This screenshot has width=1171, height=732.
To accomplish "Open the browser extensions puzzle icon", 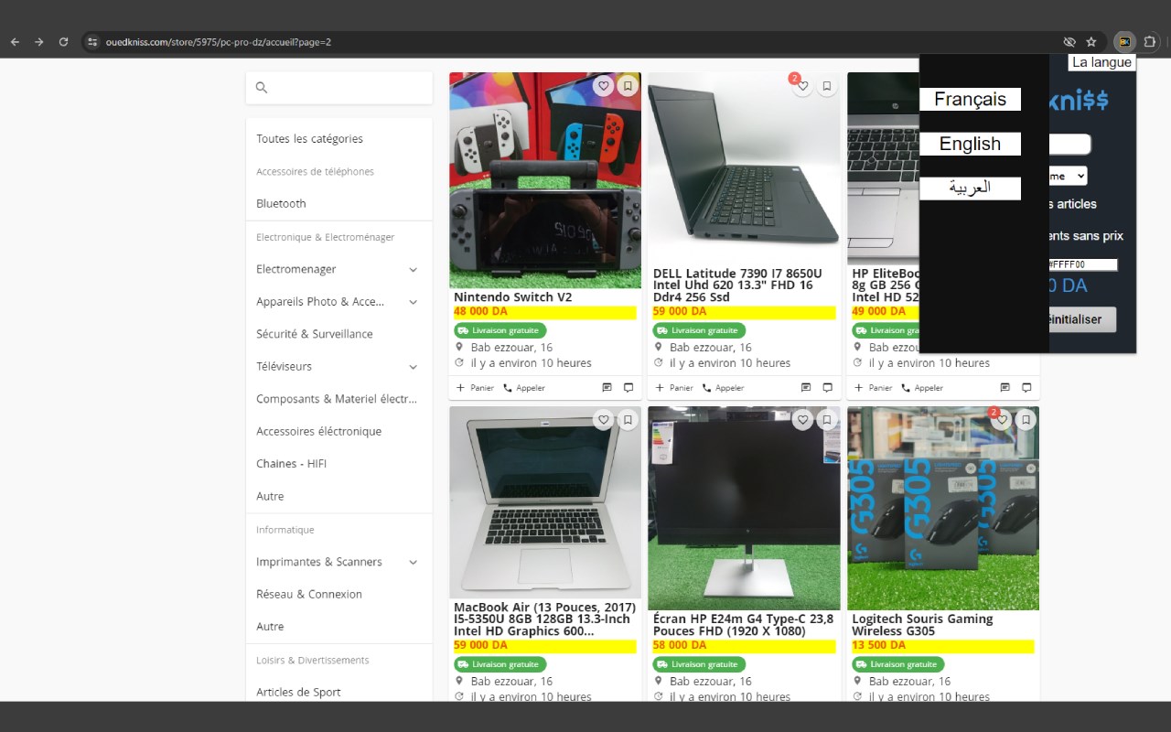I will 1150,42.
